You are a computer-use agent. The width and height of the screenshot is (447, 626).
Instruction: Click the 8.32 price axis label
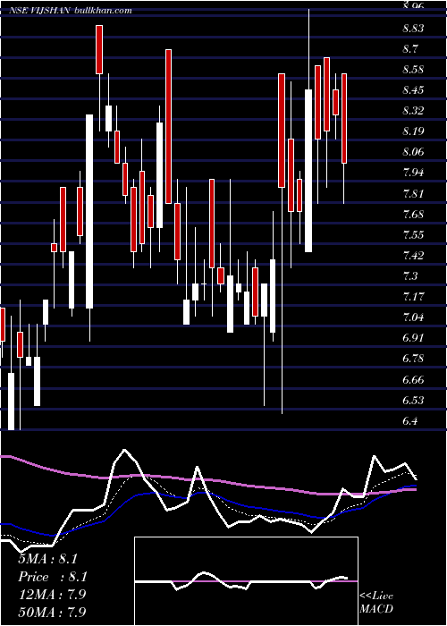413,111
